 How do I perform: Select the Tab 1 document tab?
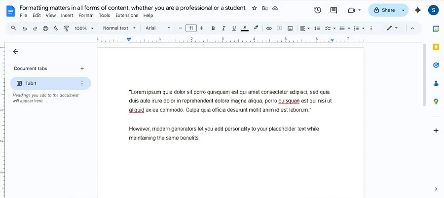coord(50,83)
